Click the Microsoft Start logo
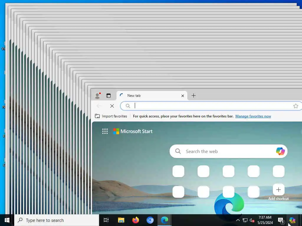The height and width of the screenshot is (226, 302). point(133,131)
